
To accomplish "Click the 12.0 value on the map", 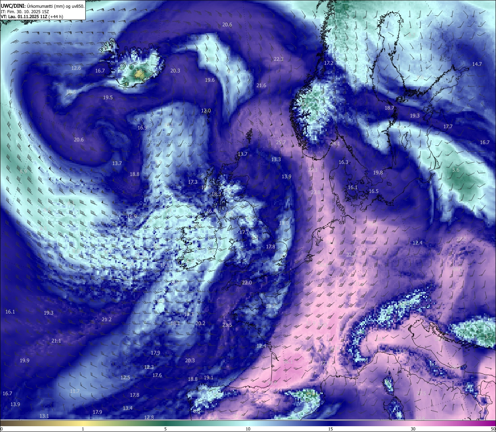I will [x=206, y=110].
